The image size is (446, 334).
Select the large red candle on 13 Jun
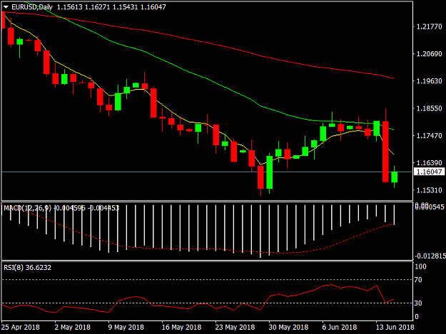(385, 152)
